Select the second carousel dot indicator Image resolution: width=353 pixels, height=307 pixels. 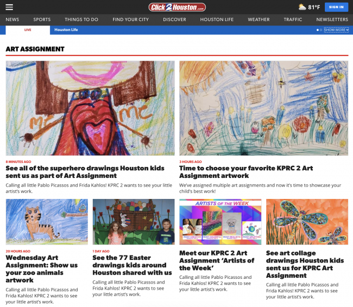coord(321,30)
